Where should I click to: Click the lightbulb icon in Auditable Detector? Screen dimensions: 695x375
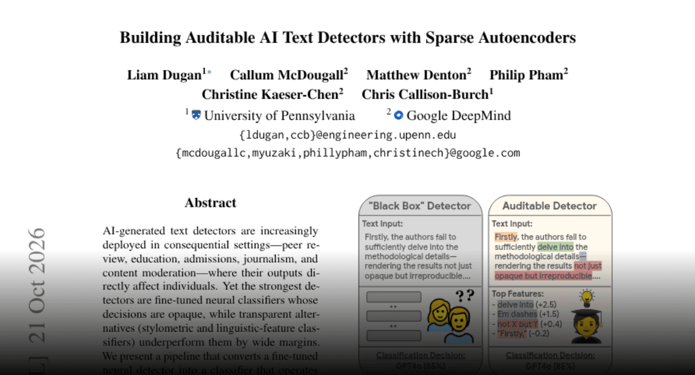588,298
